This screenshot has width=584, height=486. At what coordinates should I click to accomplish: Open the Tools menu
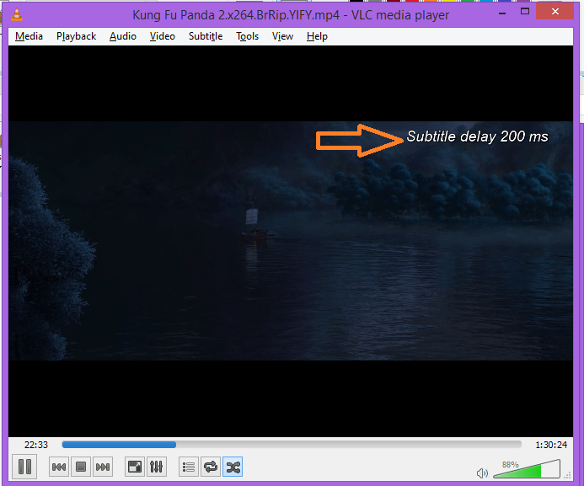247,36
